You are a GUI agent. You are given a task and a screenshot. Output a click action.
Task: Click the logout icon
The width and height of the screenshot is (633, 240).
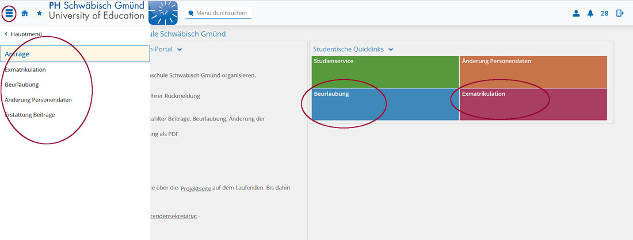(x=620, y=13)
